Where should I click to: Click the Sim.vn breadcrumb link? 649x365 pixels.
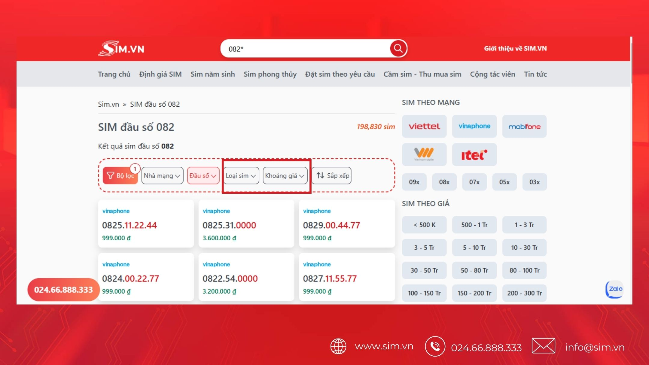[108, 104]
